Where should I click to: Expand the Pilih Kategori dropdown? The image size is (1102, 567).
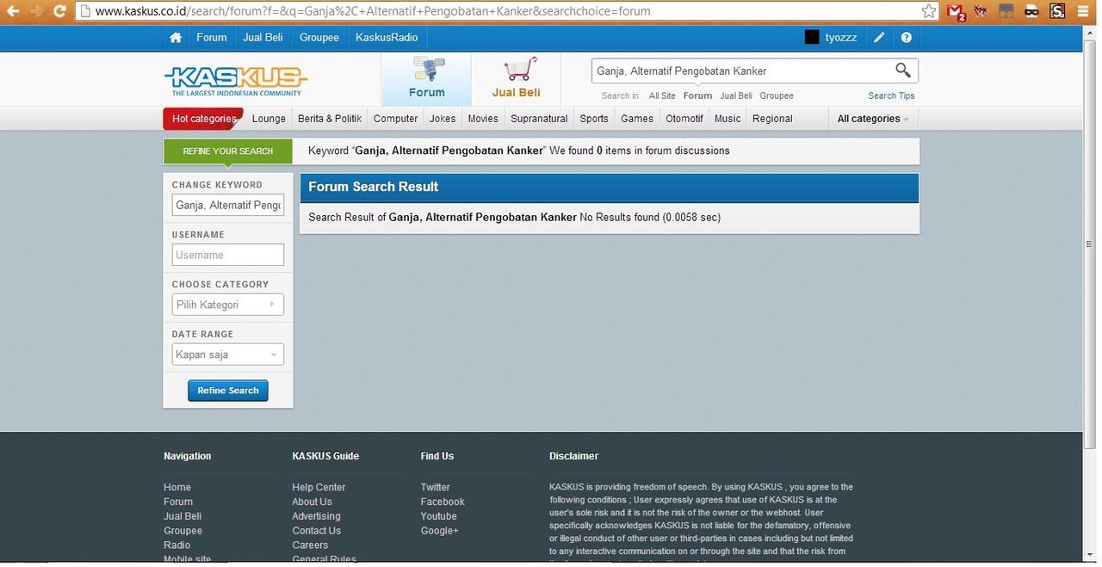click(228, 305)
